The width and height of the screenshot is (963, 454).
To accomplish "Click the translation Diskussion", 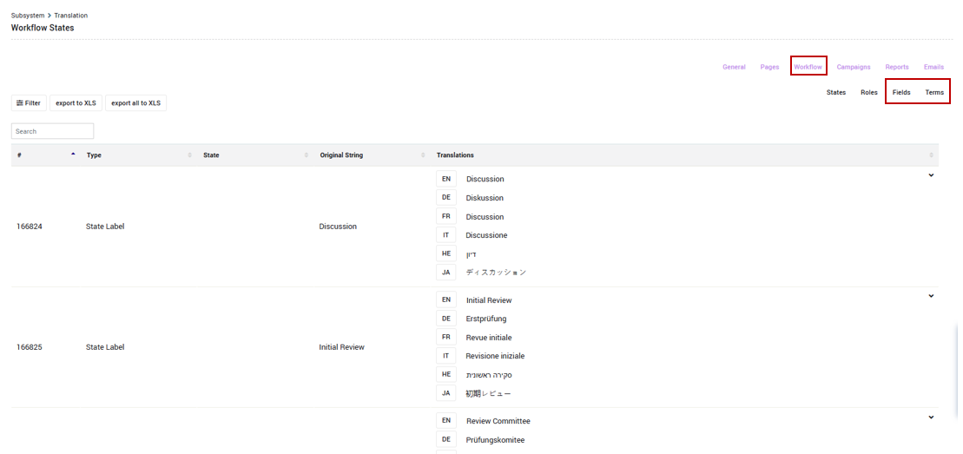I will [485, 198].
